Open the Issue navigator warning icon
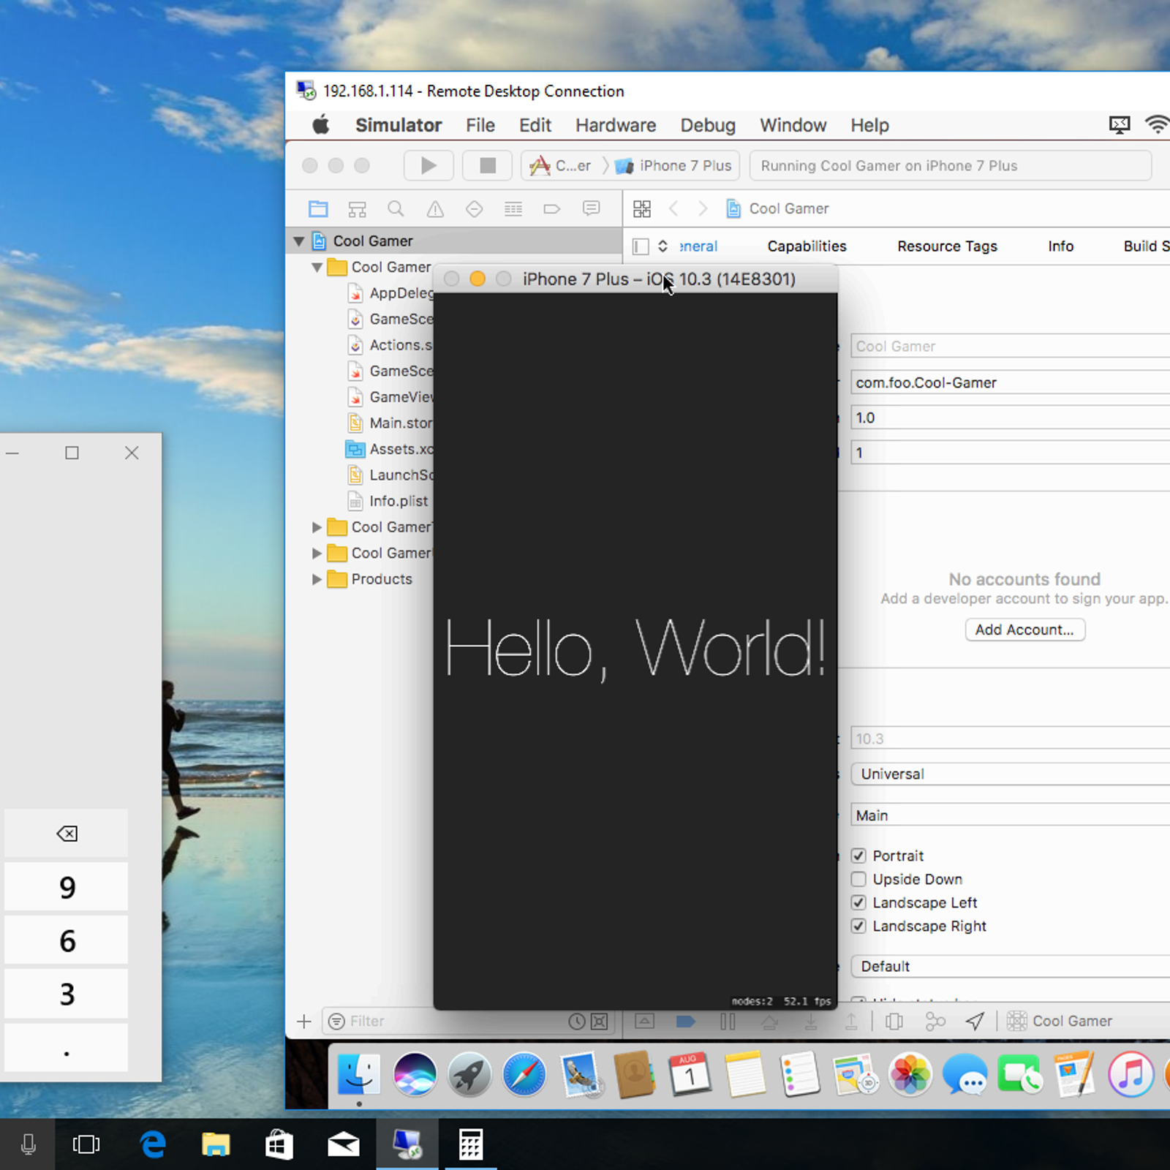1170x1170 pixels. pyautogui.click(x=435, y=209)
